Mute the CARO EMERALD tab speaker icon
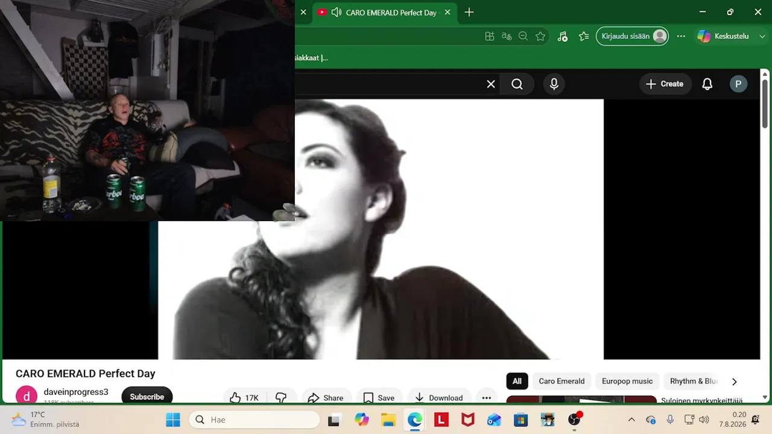 click(x=337, y=12)
